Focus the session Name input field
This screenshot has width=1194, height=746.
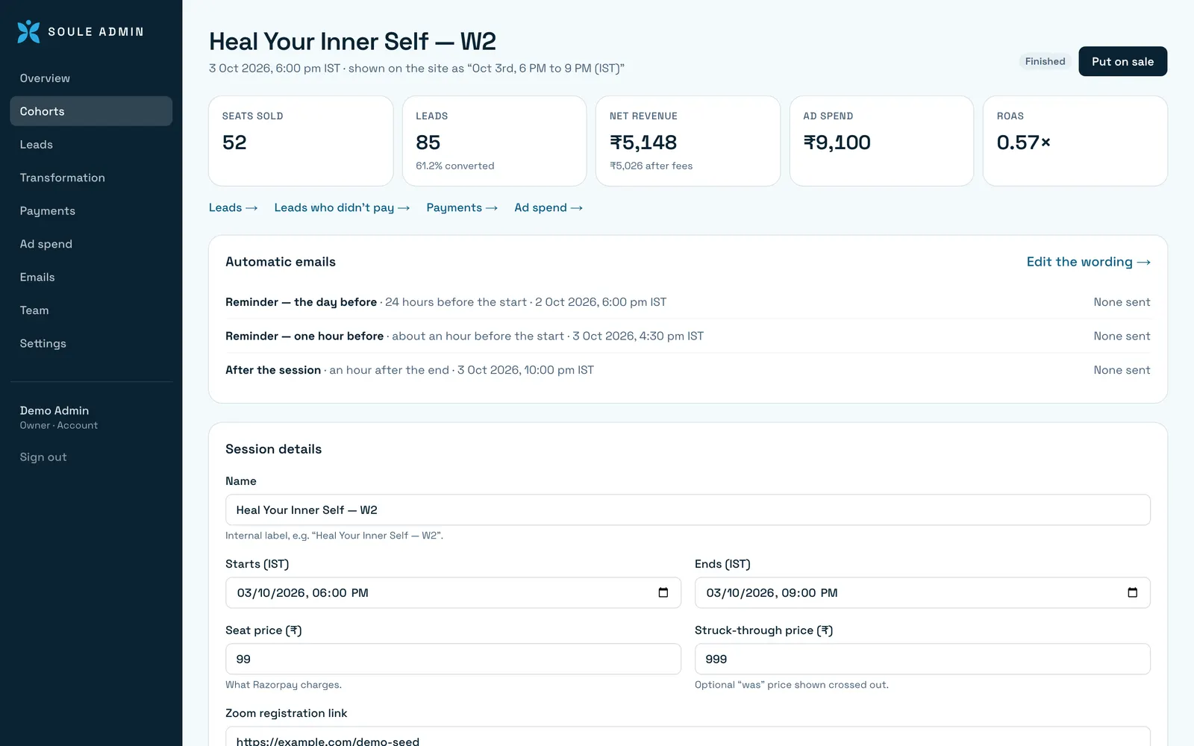click(687, 510)
